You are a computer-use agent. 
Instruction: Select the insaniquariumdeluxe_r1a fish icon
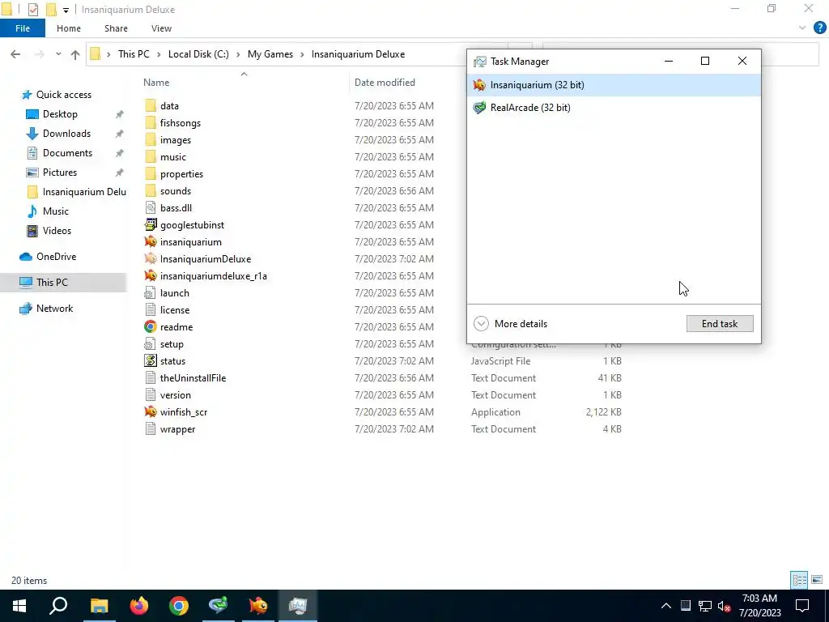(x=151, y=275)
